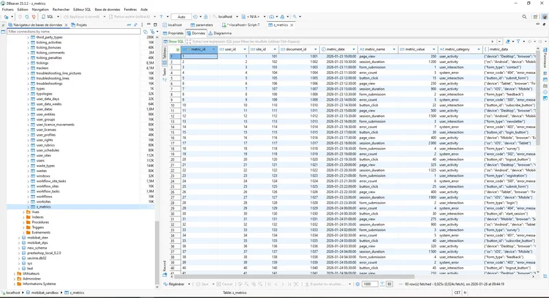Image resolution: width=549 pixels, height=298 pixels.
Task: Expand the users table node
Action: pyautogui.click(x=28, y=161)
